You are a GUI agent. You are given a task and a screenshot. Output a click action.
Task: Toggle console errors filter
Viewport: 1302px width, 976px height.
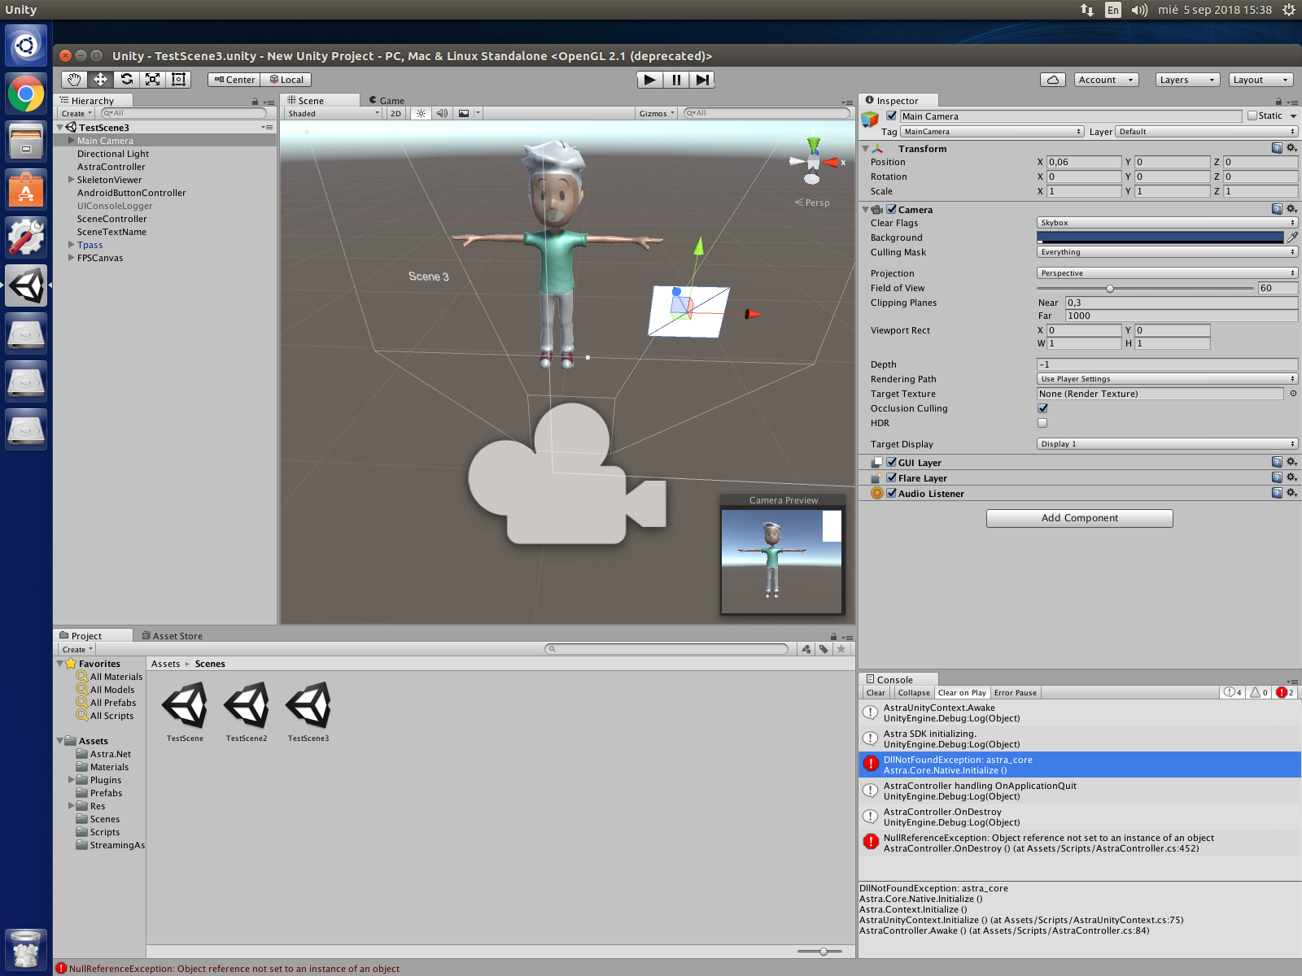tap(1286, 693)
